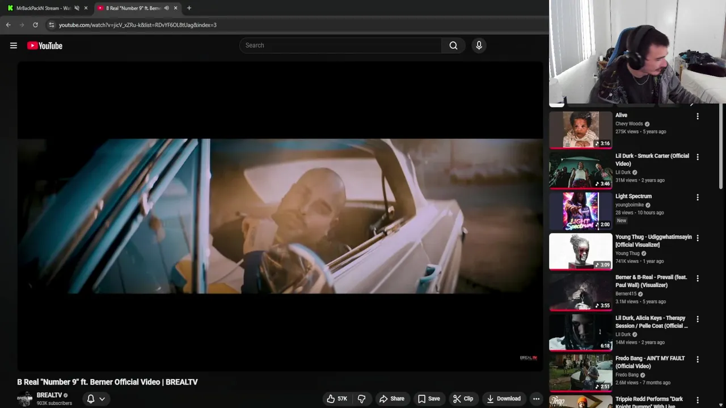Open Lil Durk Smurk Carter thumbnail

581,171
